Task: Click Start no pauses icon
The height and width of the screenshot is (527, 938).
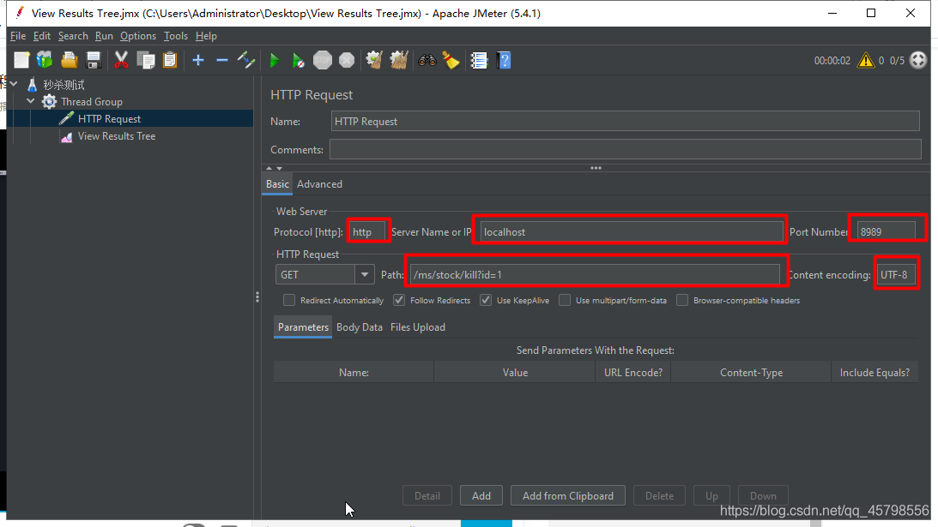Action: 298,60
